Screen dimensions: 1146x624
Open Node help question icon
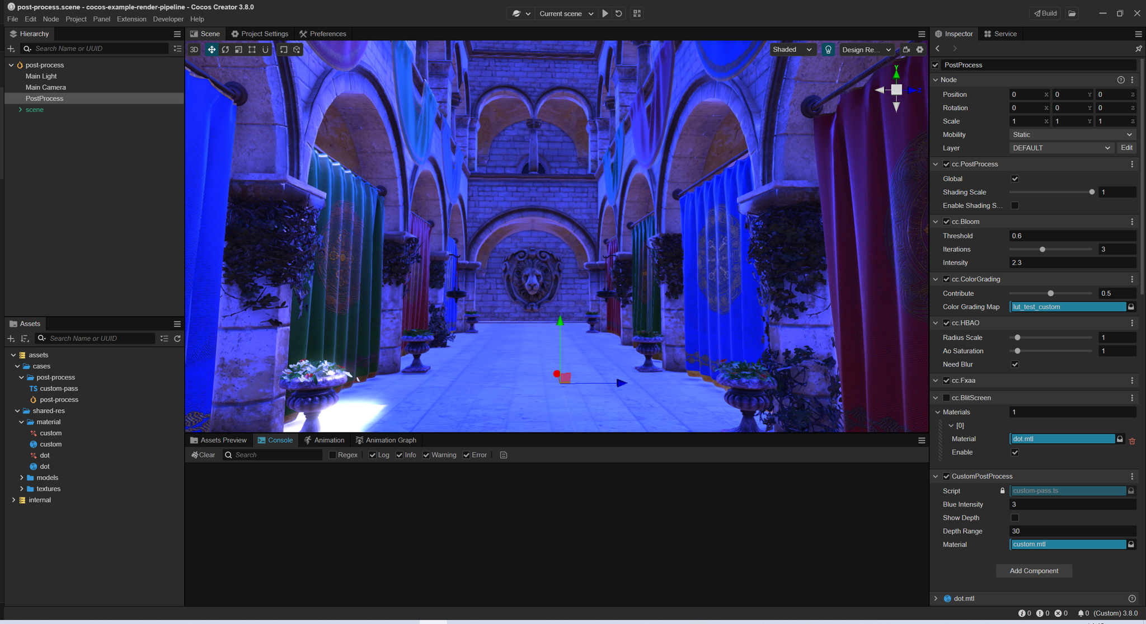point(1121,80)
